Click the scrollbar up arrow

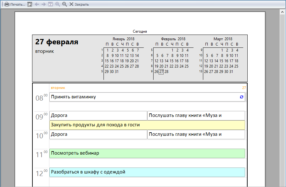point(282,12)
